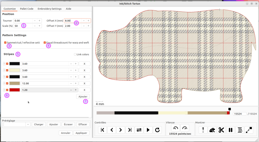Open the Embroidery Settings tab

coord(50,9)
